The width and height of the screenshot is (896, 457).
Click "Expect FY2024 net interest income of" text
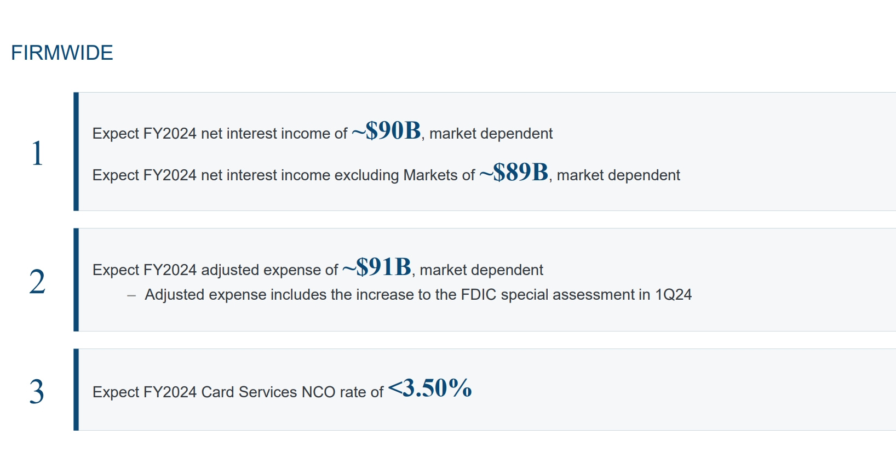[220, 134]
